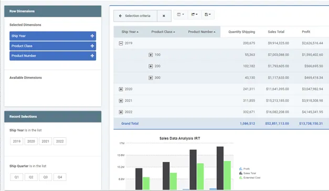Select the Q2 Ship Quarter chip

(31, 177)
